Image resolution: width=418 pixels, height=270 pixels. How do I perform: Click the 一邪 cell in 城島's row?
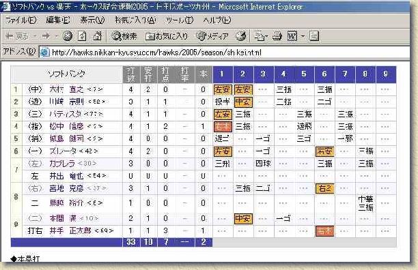(345, 138)
